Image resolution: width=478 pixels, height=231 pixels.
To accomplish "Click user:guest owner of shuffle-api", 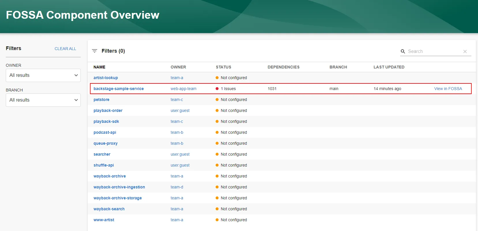I will tap(180, 165).
